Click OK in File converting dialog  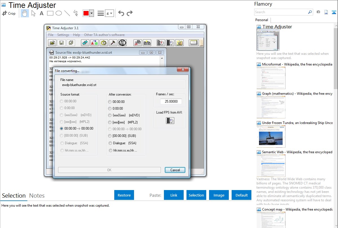109,170
